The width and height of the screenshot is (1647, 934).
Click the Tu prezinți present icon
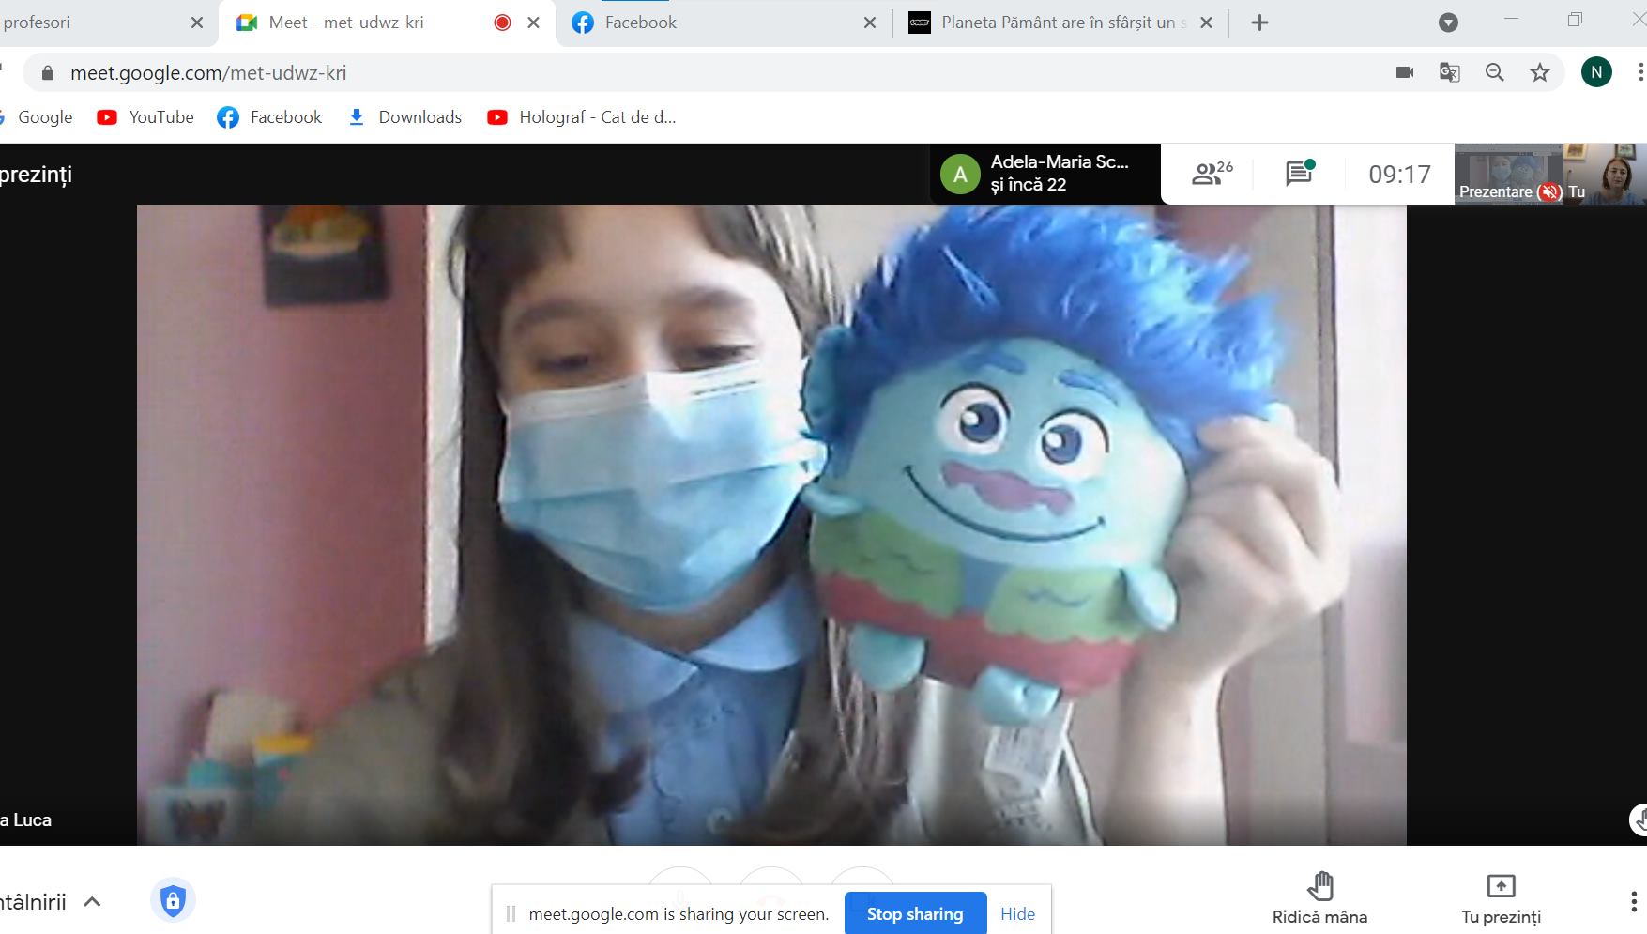click(x=1500, y=886)
